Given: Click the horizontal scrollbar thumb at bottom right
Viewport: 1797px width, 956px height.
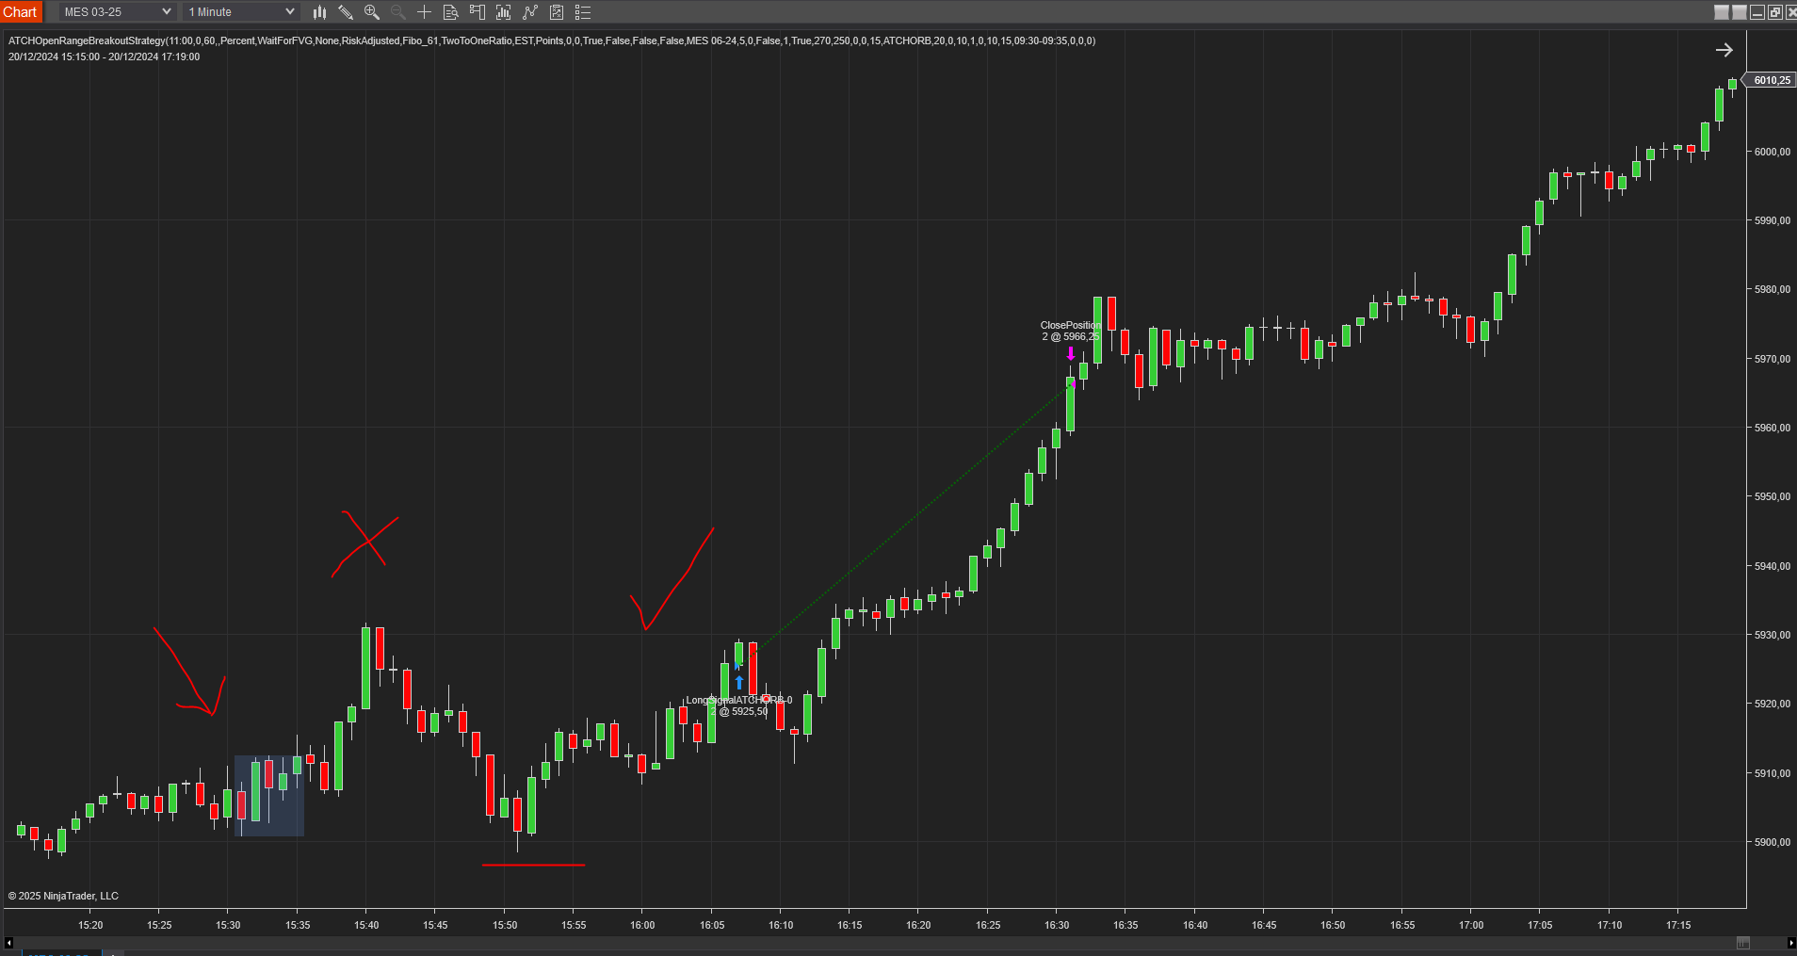Looking at the screenshot, I should click(x=1743, y=943).
